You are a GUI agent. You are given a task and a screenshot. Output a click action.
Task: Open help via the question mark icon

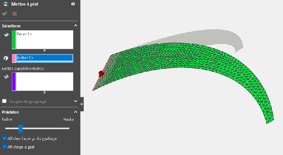point(73,4)
